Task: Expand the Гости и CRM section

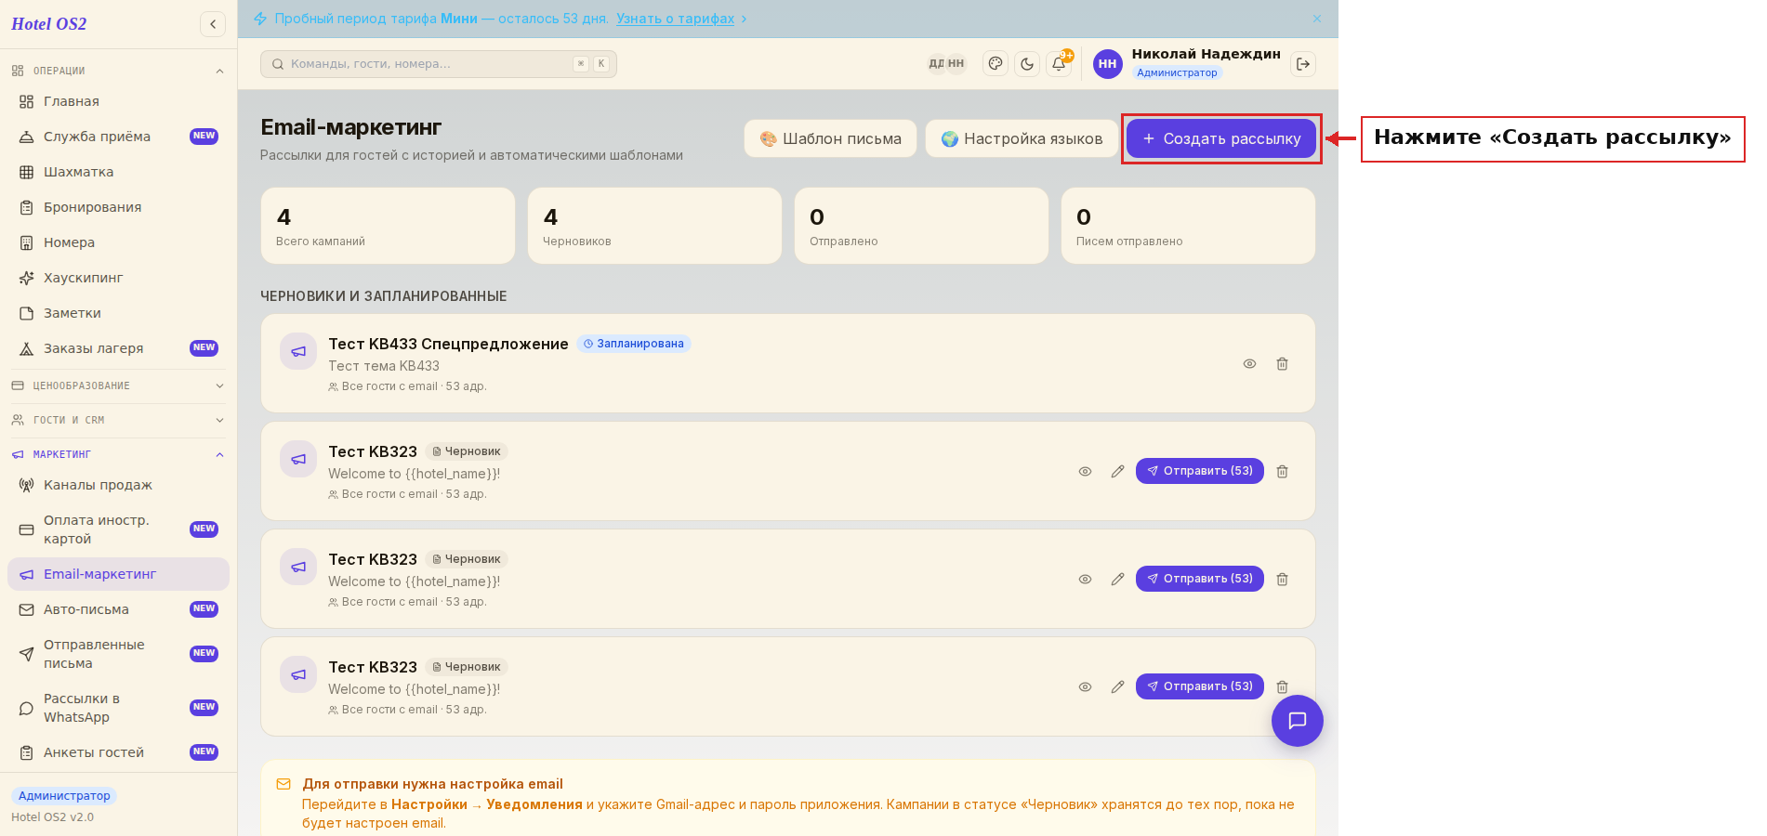Action: [x=118, y=420]
